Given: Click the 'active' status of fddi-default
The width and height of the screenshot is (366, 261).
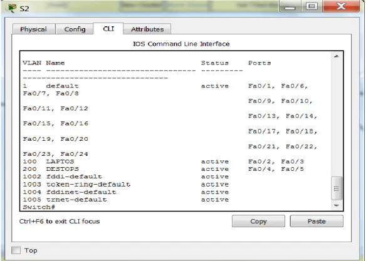Looking at the screenshot, I should click(215, 177).
